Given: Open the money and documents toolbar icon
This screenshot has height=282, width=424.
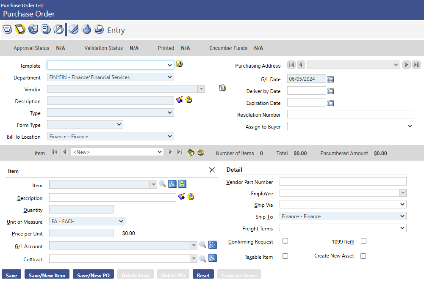Looking at the screenshot, I should 33,29.
